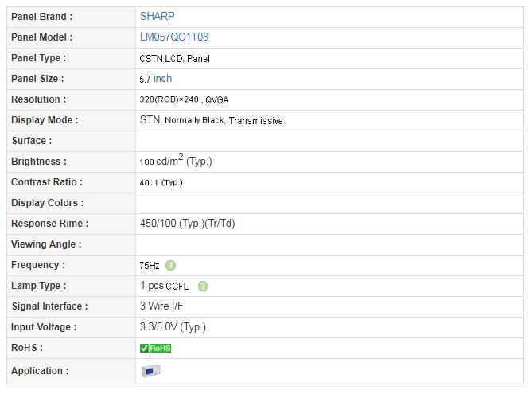Click the 3 Wire I/F signal interface value
The height and width of the screenshot is (394, 529).
[161, 306]
